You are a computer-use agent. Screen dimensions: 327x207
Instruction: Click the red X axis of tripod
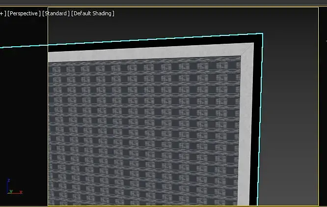pos(16,192)
